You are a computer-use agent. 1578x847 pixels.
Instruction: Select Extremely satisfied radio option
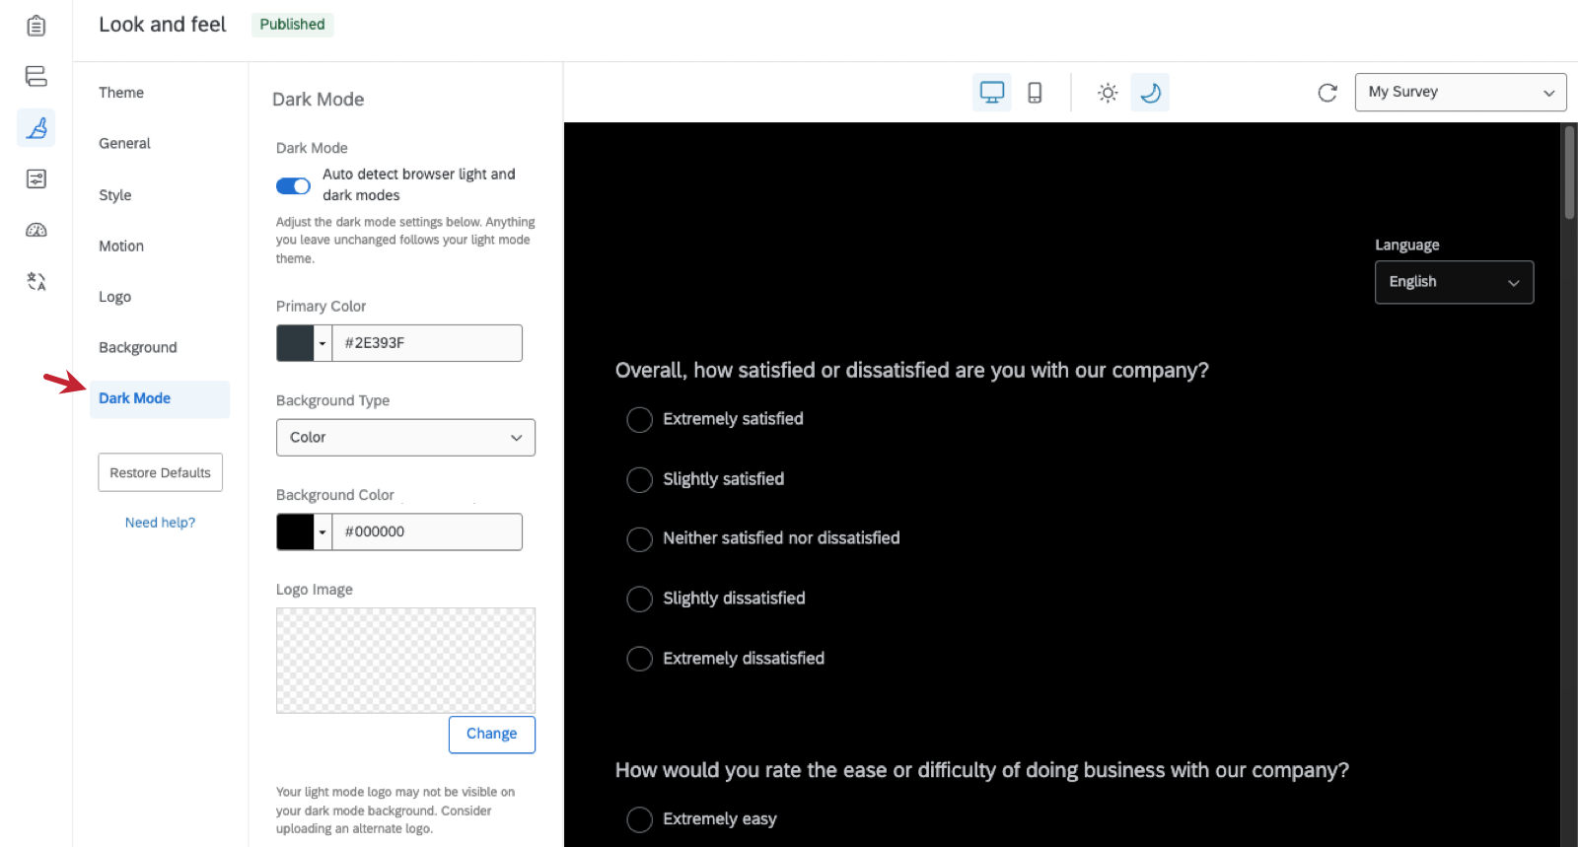[x=639, y=420]
